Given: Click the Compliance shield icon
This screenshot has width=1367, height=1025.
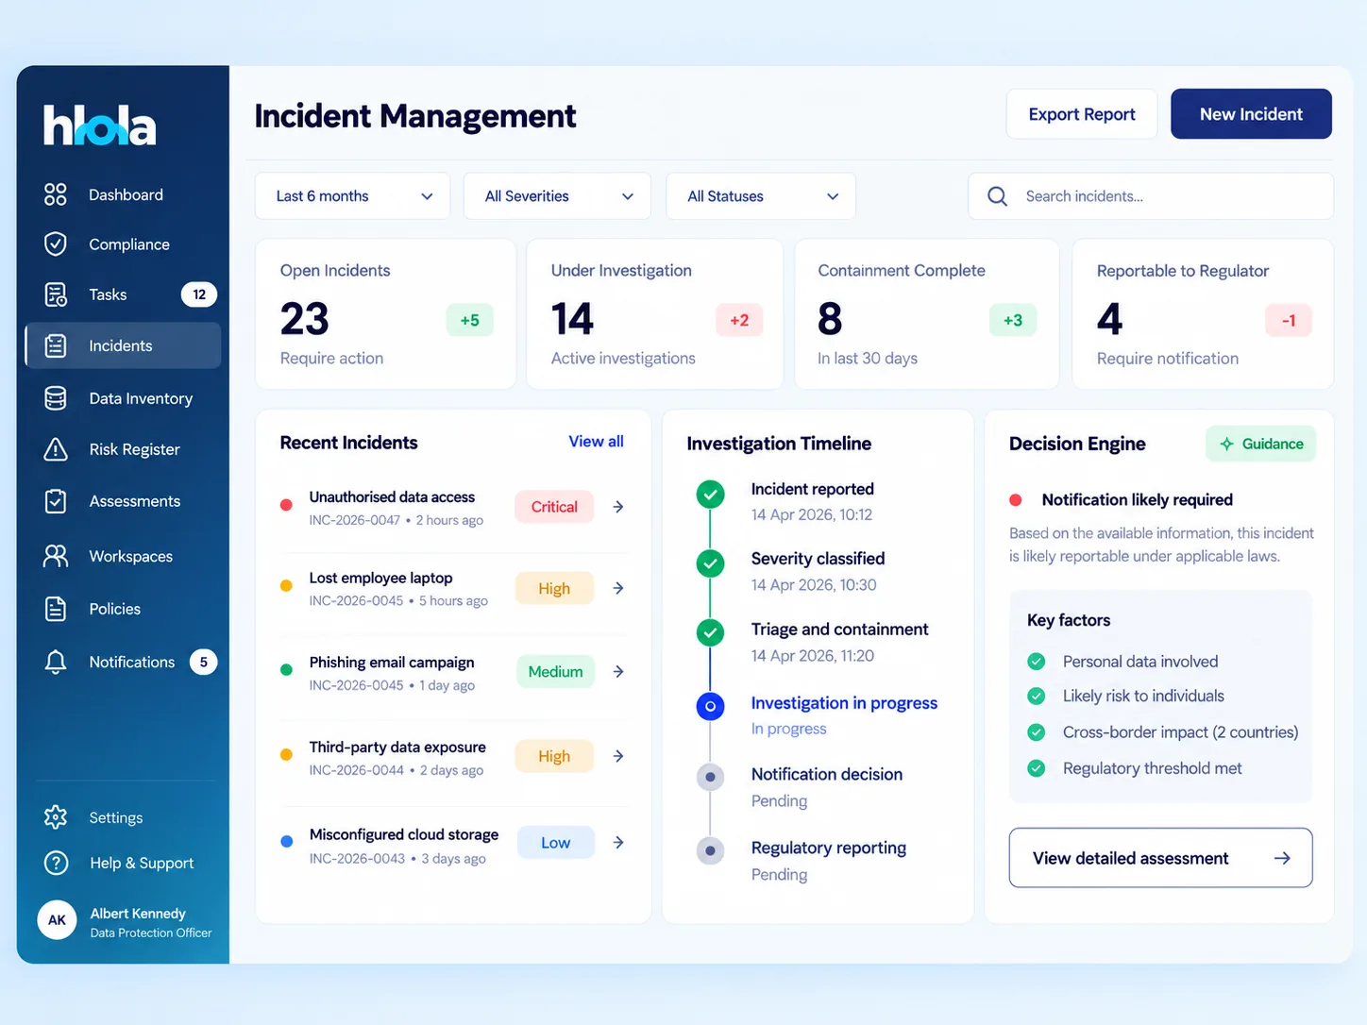Looking at the screenshot, I should [56, 244].
